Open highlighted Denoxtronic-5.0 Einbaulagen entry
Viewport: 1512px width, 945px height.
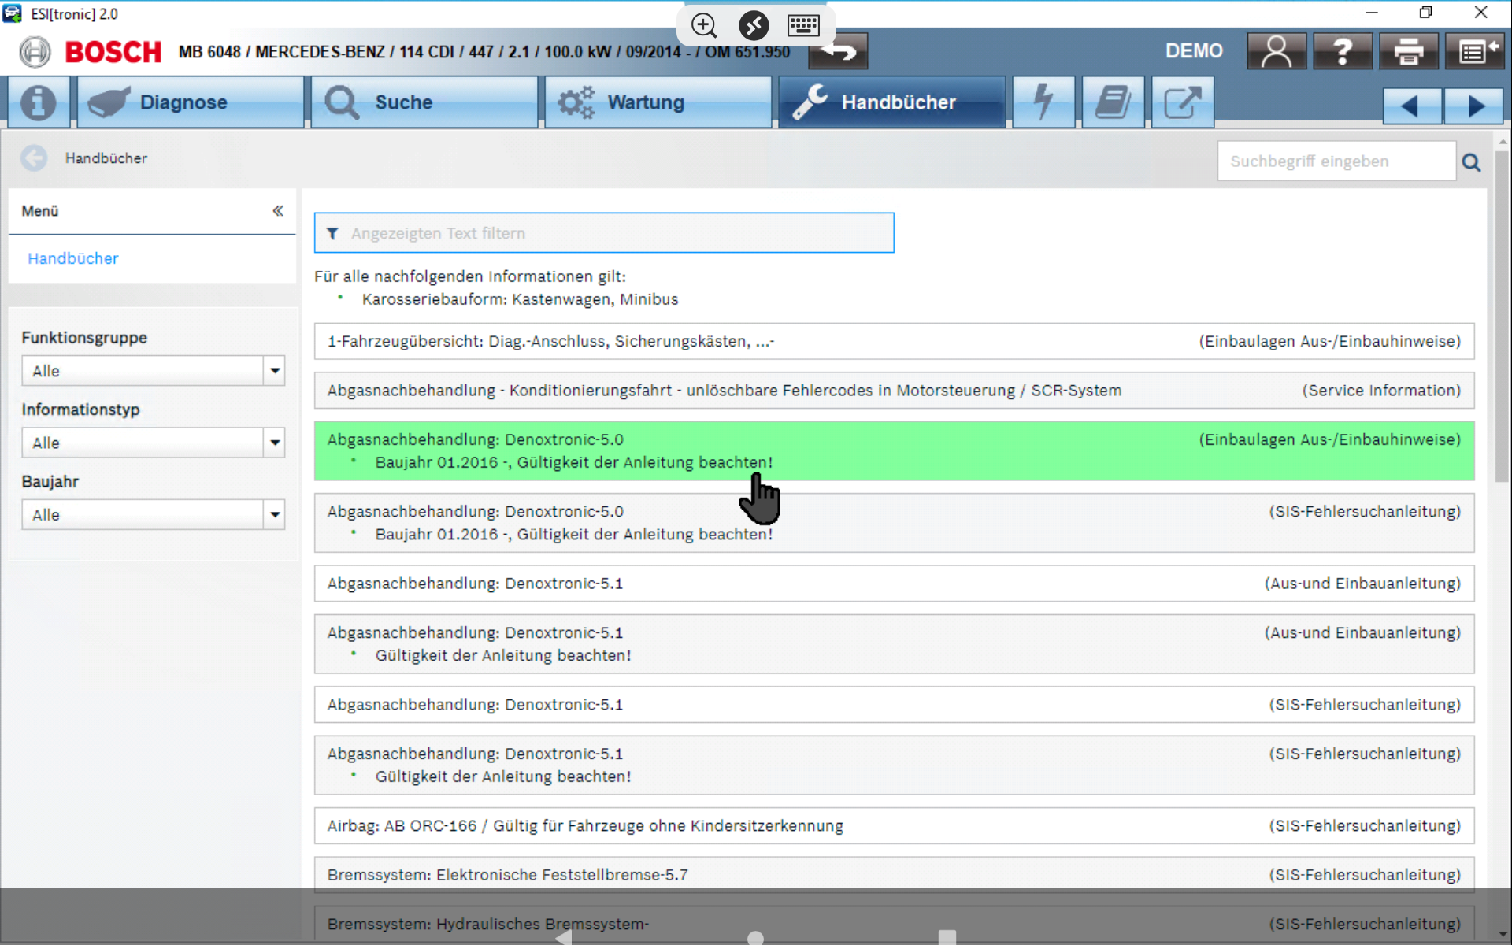(x=894, y=450)
